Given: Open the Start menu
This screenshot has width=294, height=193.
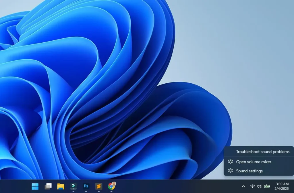Looking at the screenshot, I should [x=35, y=186].
